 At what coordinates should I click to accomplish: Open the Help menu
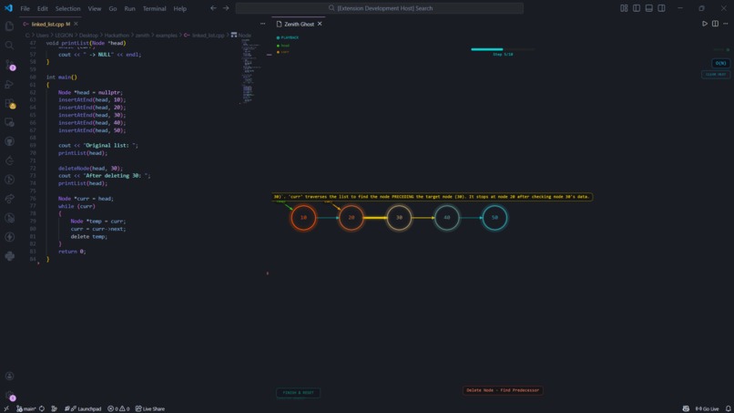(x=179, y=8)
